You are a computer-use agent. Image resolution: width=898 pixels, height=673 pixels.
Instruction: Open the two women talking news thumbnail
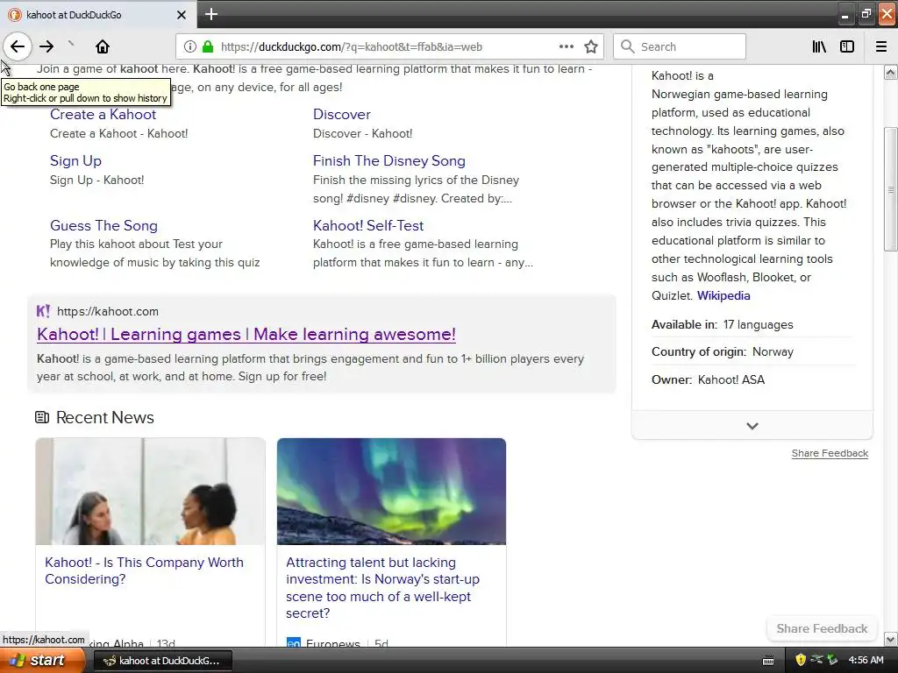click(x=151, y=492)
